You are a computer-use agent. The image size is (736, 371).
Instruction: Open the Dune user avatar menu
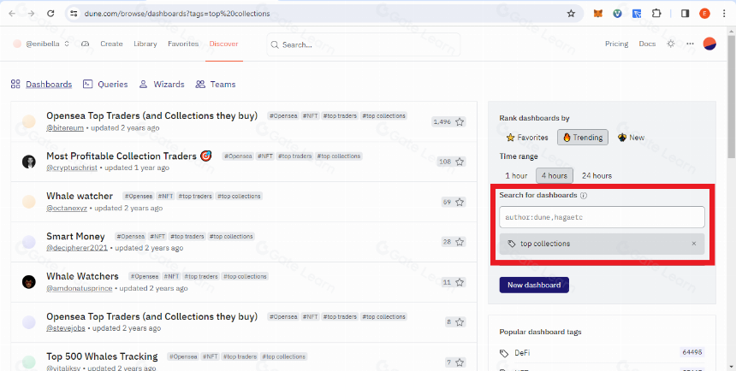[709, 44]
